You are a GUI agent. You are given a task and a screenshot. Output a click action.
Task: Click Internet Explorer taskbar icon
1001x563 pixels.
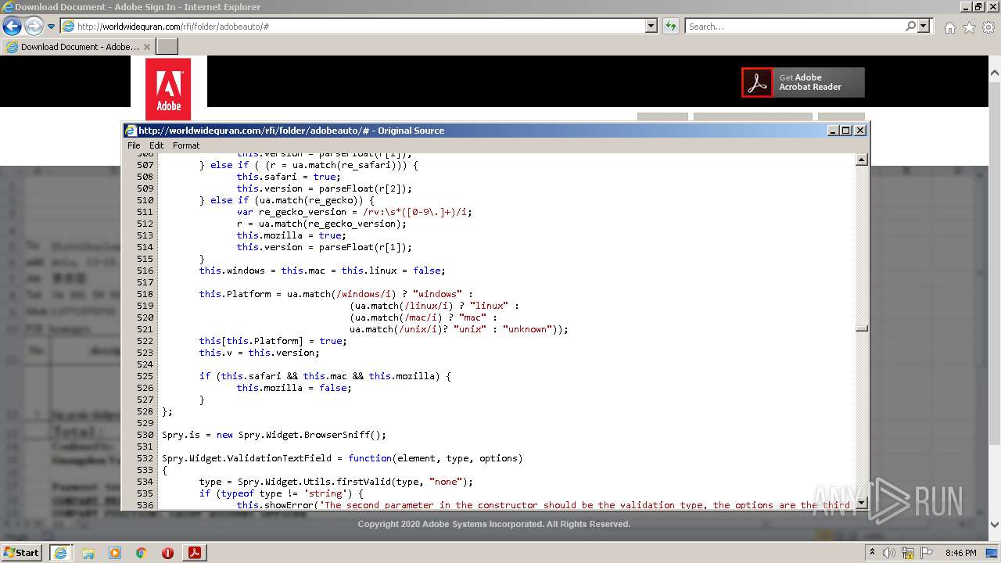60,553
